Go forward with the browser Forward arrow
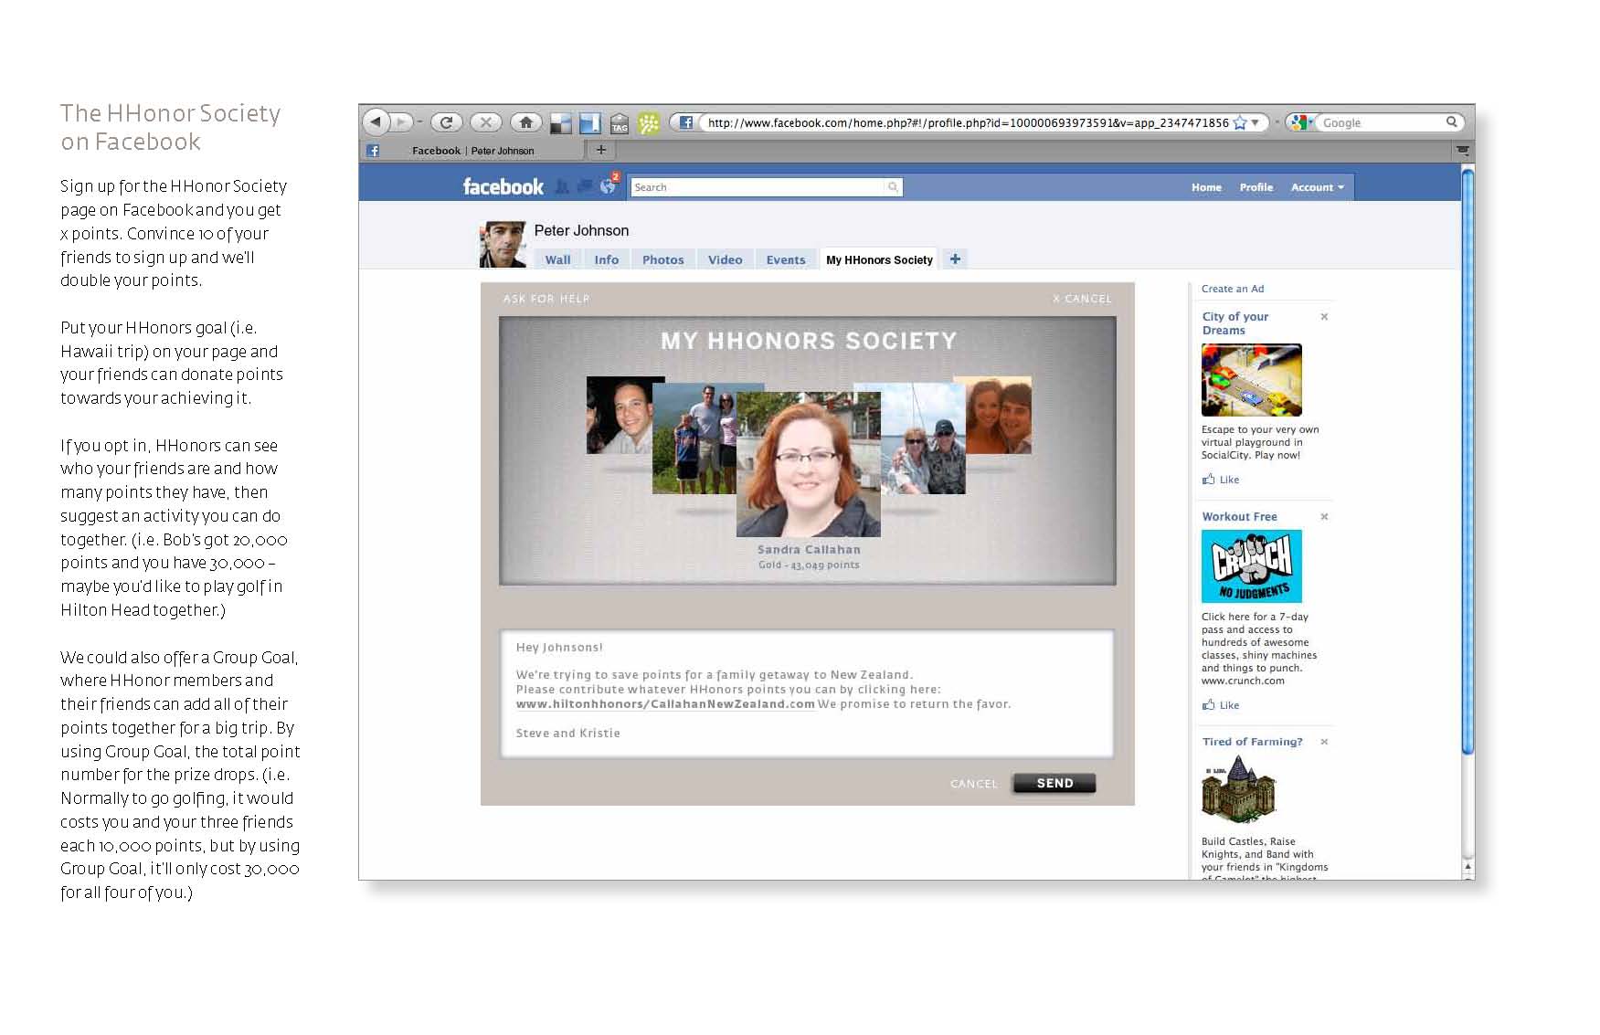 tap(401, 121)
